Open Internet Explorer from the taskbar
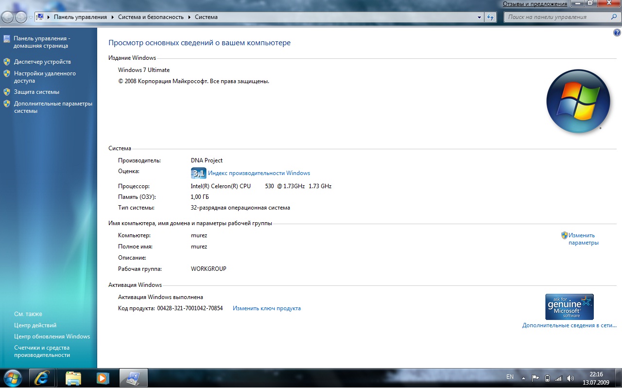The height and width of the screenshot is (389, 622). tap(42, 378)
